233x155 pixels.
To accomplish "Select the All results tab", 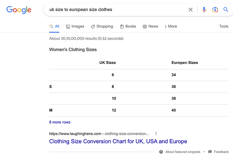I will pyautogui.click(x=54, y=26).
